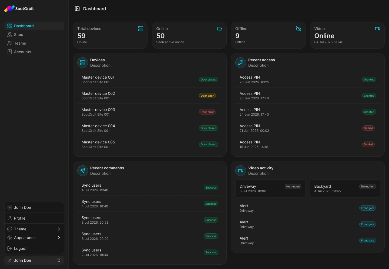Open the Dashboard menu item
This screenshot has width=389, height=269.
point(34,26)
